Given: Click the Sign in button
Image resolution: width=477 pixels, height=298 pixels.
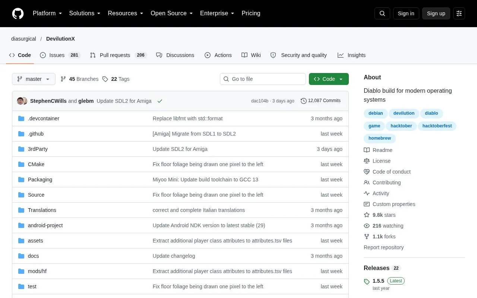Looking at the screenshot, I should coord(406,13).
